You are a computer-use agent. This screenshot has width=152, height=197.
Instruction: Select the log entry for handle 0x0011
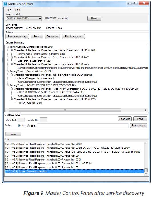42,168
